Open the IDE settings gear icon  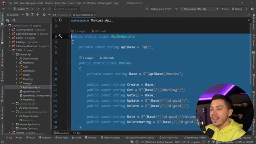(252, 9)
